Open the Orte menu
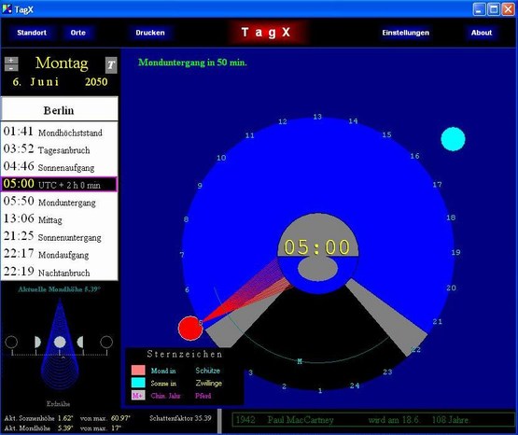 (x=78, y=33)
